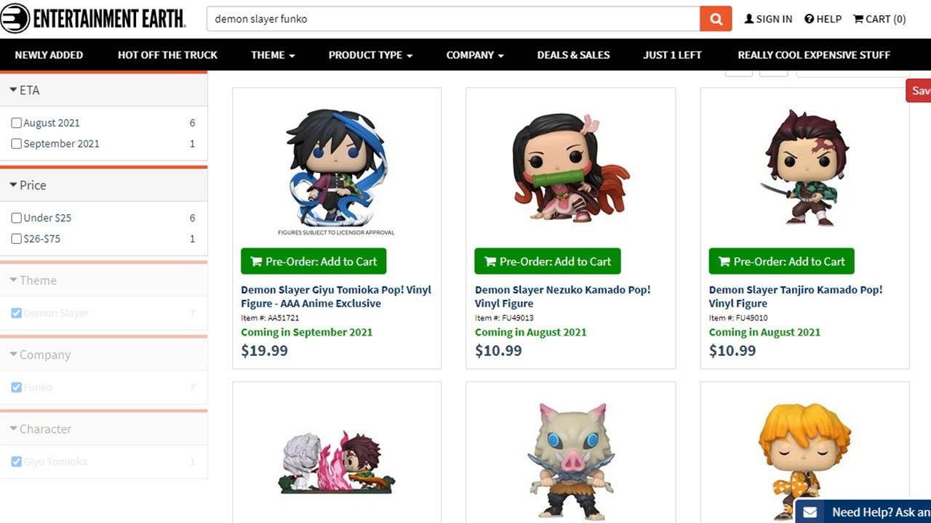Open the Newly Added menu item

49,54
